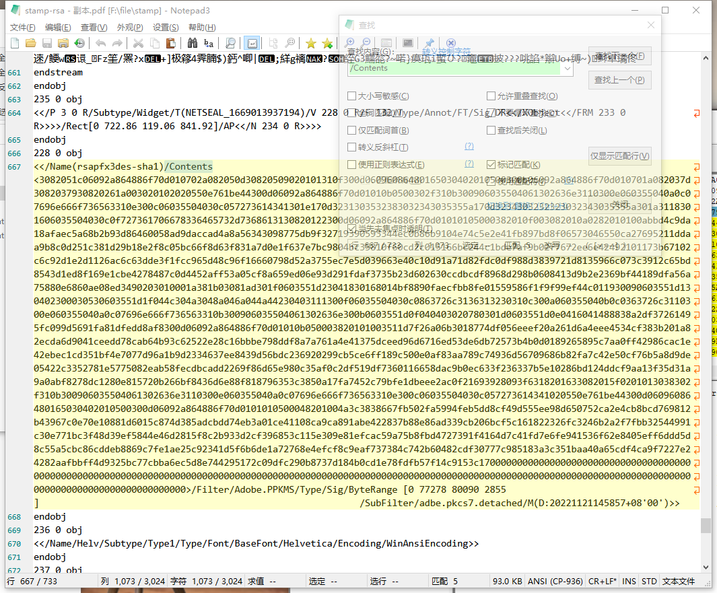Click the dark console-window icon in Find dialog toolbar
The image size is (717, 593).
408,42
